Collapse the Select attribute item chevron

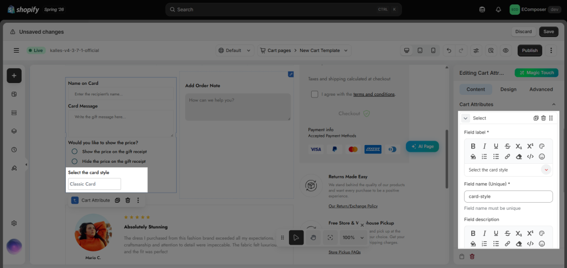pos(465,118)
